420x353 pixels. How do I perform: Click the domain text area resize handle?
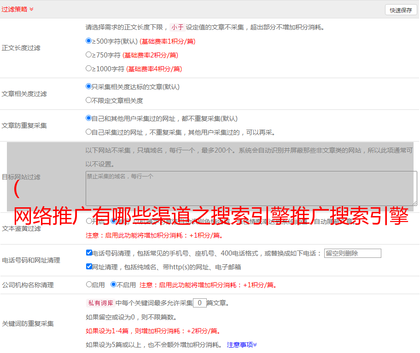tap(414, 203)
